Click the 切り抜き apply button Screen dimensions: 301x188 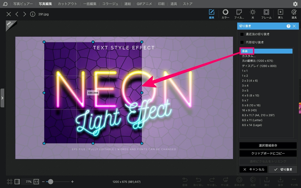(x=283, y=169)
